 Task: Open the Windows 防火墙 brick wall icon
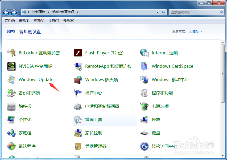point(78,80)
